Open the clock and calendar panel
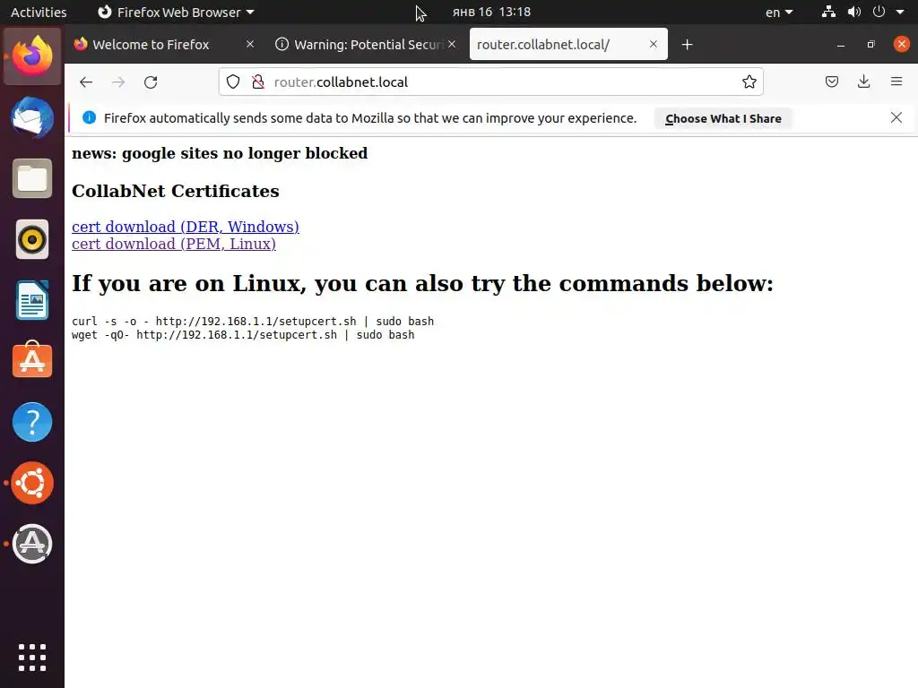This screenshot has height=688, width=918. click(491, 12)
